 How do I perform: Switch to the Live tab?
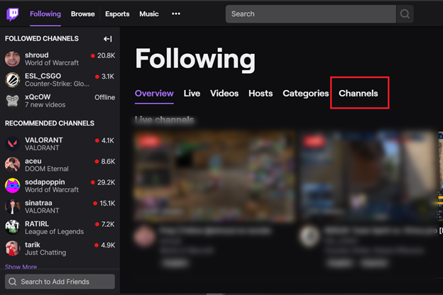tap(192, 94)
